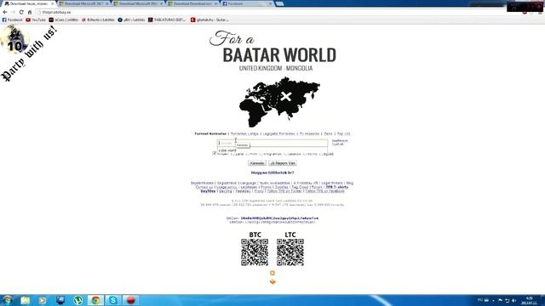Open the Forum link

click(317, 187)
